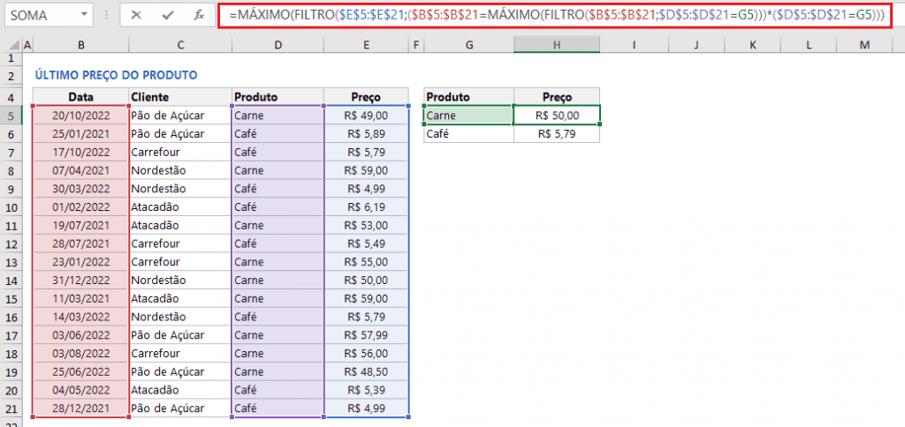This screenshot has height=427, width=905.
Task: Click cell H5 showing R$ 50,00
Action: (x=556, y=115)
